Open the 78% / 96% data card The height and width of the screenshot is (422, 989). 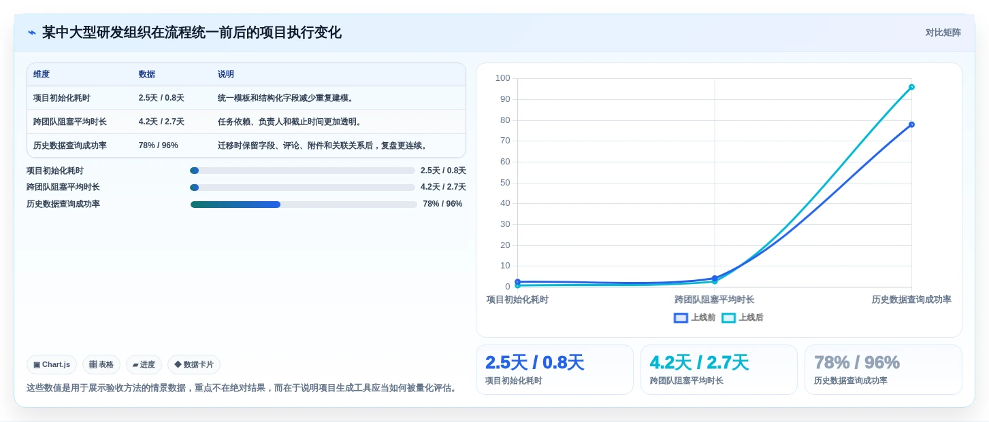pos(883,370)
